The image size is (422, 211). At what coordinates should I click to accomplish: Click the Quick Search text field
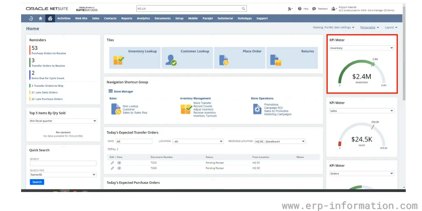pos(63,164)
